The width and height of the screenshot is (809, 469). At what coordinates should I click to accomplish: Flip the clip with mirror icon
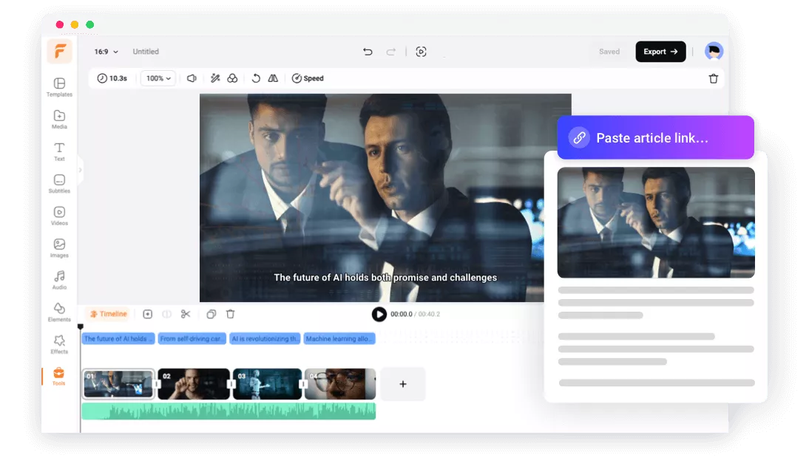[x=273, y=78]
